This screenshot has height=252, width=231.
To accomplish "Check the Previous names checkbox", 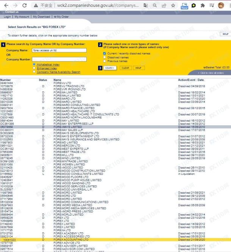I will (105, 61).
